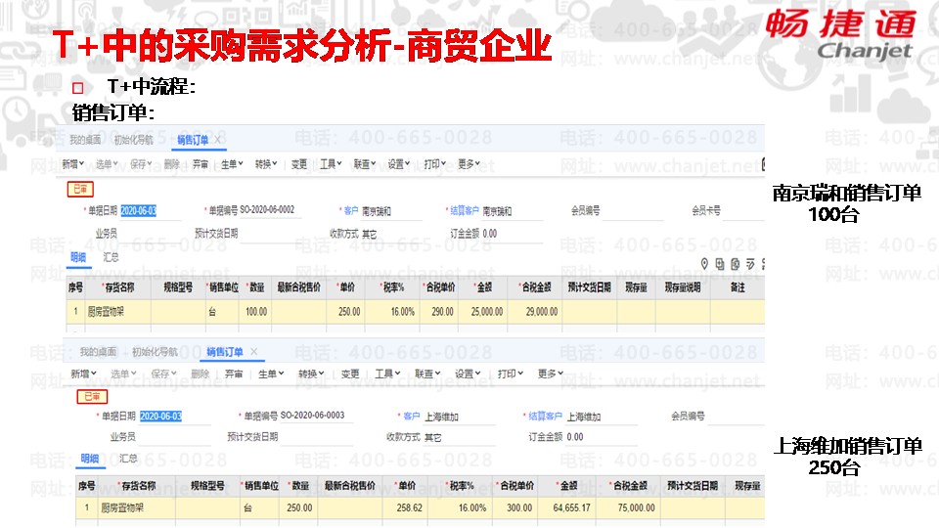Open 打印 dropdown in the 南京瑞和 order toolbar
The width and height of the screenshot is (939, 528).
pos(434,163)
